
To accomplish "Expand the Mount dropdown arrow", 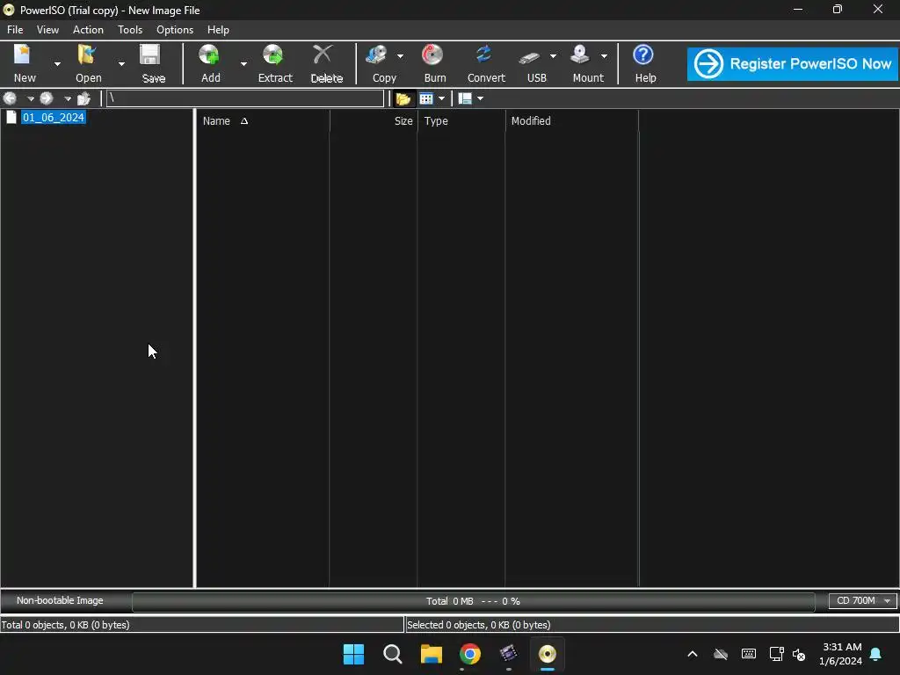I will pos(604,56).
